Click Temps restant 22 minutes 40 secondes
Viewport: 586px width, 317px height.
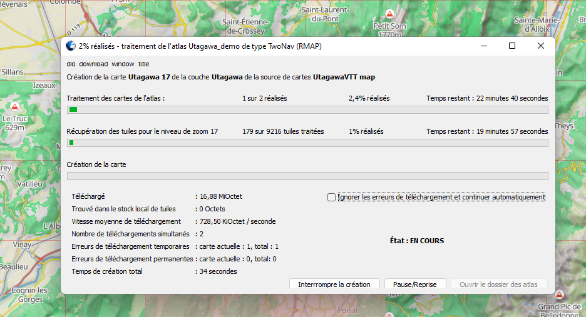487,98
